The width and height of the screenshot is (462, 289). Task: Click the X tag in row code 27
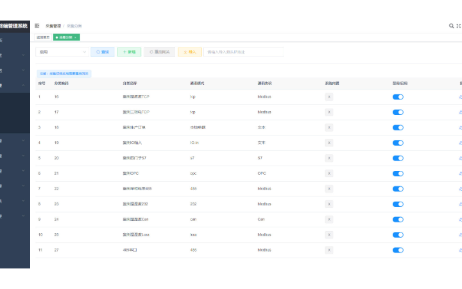coord(329,250)
